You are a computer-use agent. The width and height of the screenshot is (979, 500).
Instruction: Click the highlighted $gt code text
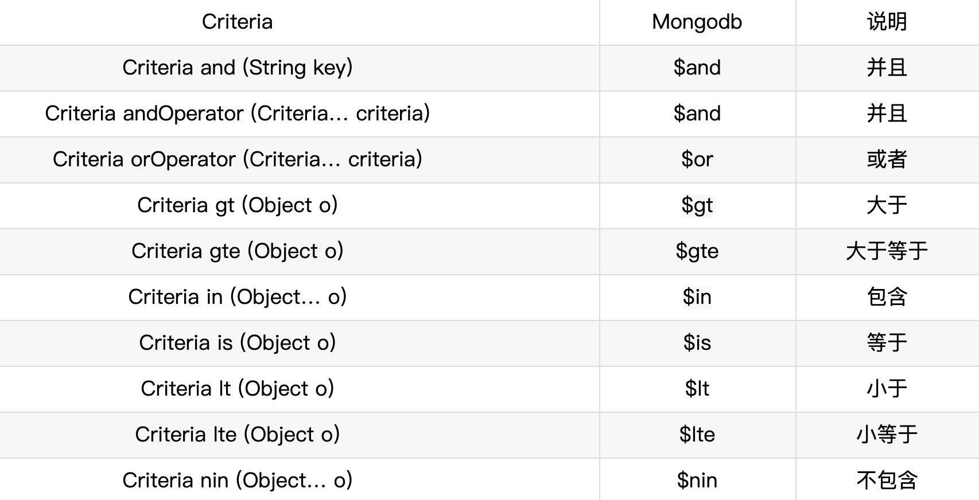point(697,205)
